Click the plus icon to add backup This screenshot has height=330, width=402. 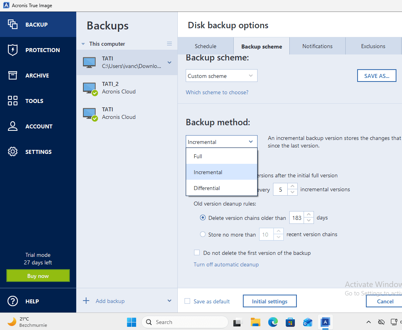click(86, 301)
